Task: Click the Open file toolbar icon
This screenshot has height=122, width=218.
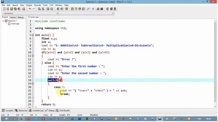Action: click(8, 9)
